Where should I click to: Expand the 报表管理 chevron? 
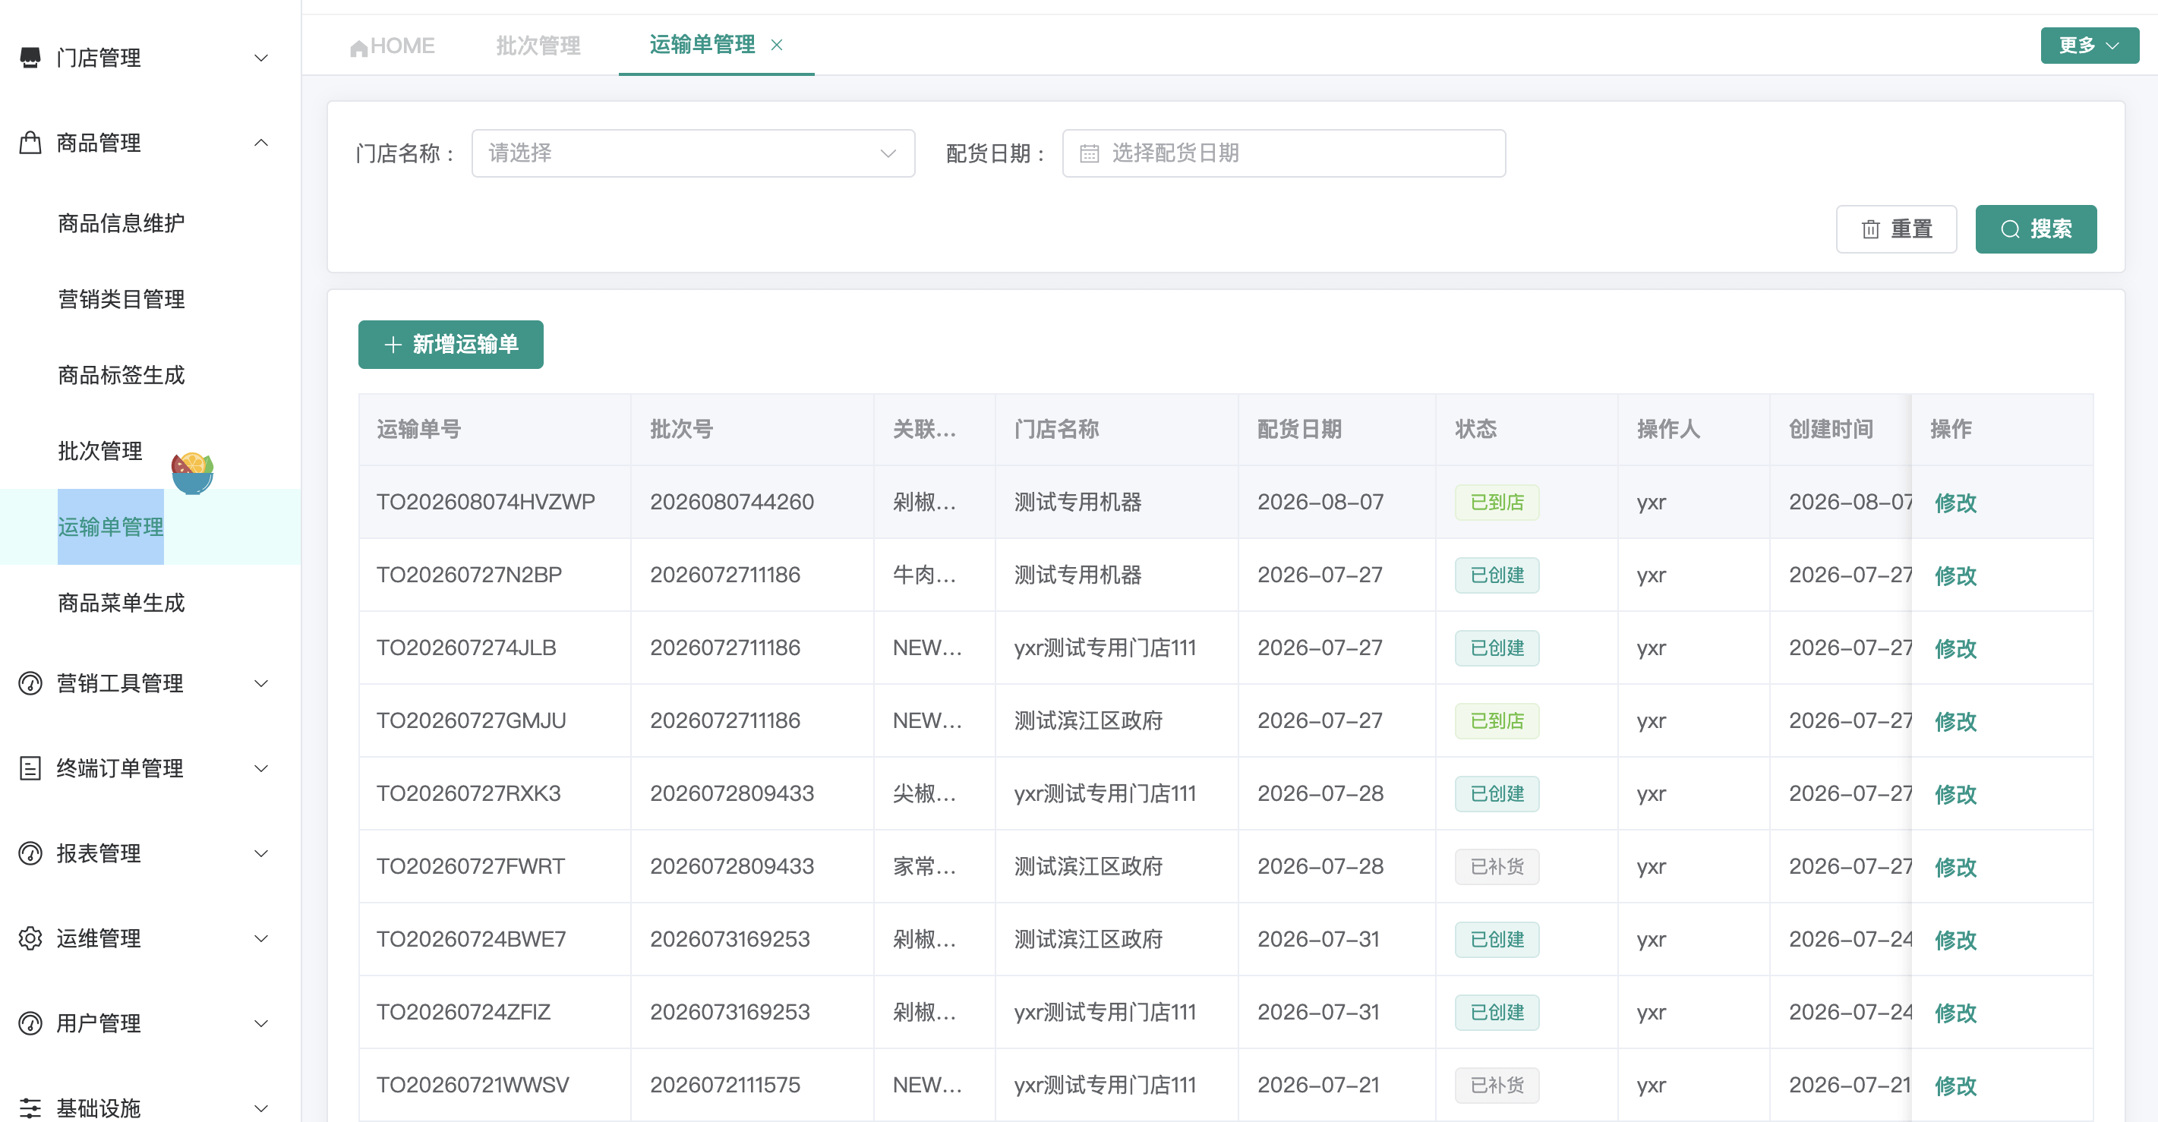pos(261,853)
